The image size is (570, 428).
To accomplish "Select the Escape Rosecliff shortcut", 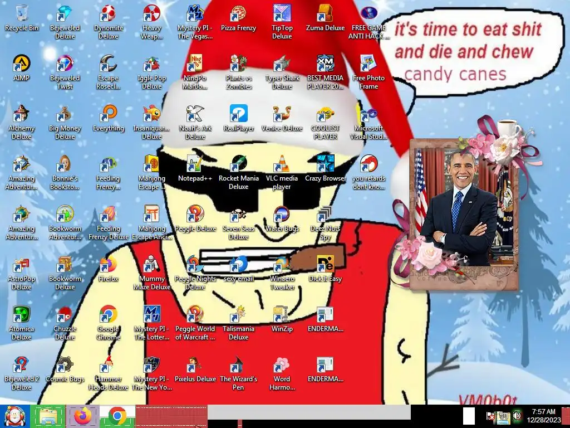I will coord(109,72).
